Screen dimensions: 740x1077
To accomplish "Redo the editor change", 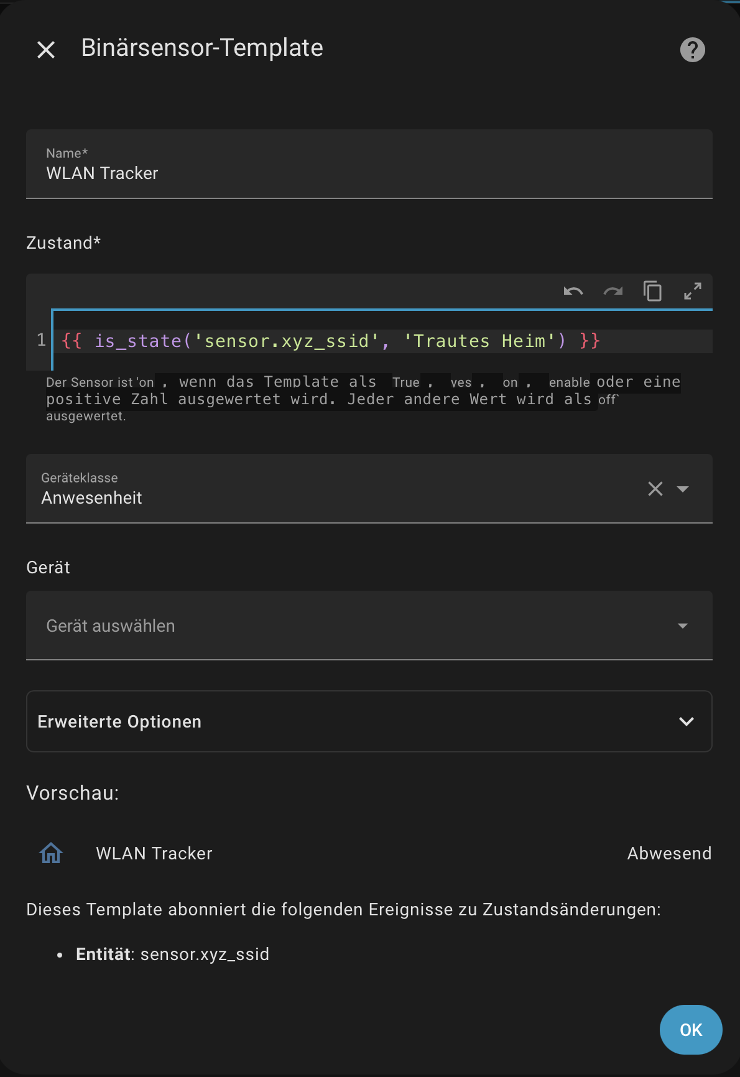I will pos(613,291).
